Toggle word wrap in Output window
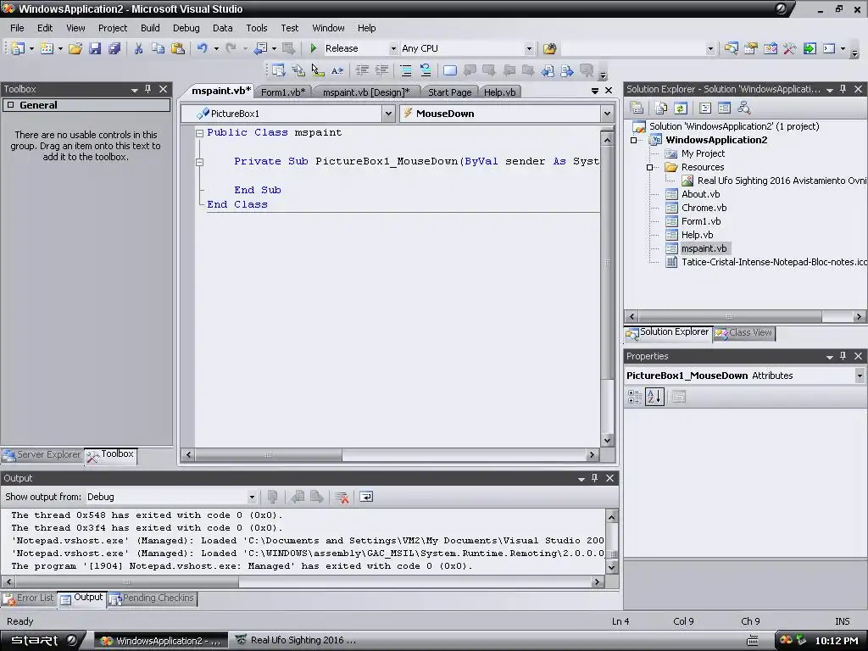 pyautogui.click(x=366, y=497)
